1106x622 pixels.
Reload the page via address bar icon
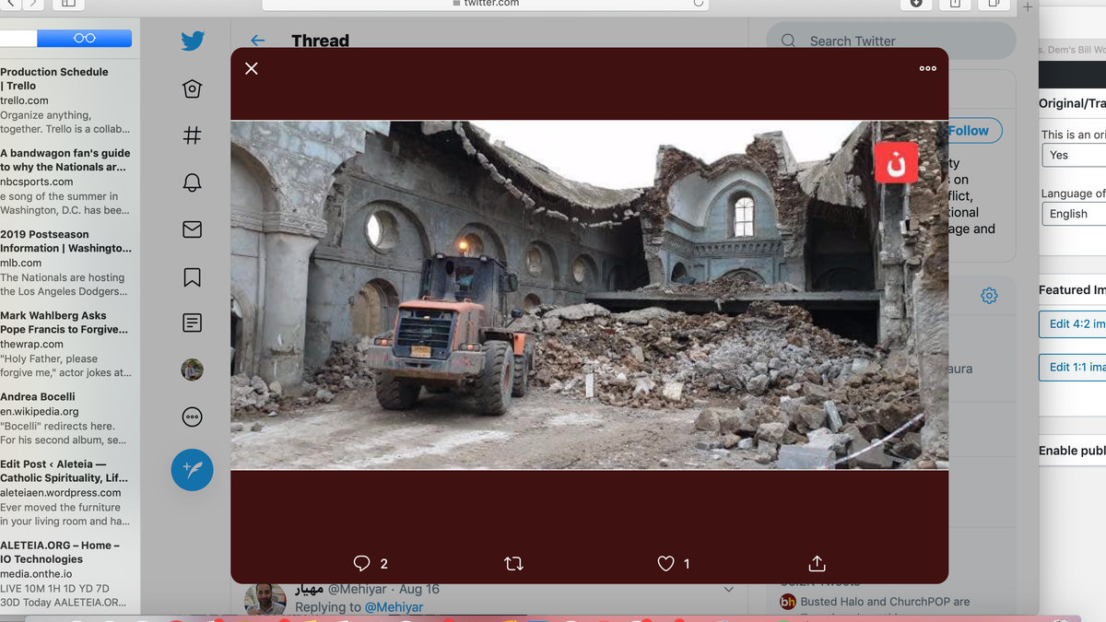699,4
